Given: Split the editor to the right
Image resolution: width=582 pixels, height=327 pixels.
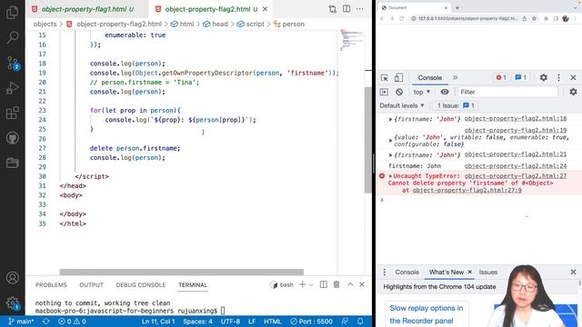Looking at the screenshot, I should (x=346, y=9).
